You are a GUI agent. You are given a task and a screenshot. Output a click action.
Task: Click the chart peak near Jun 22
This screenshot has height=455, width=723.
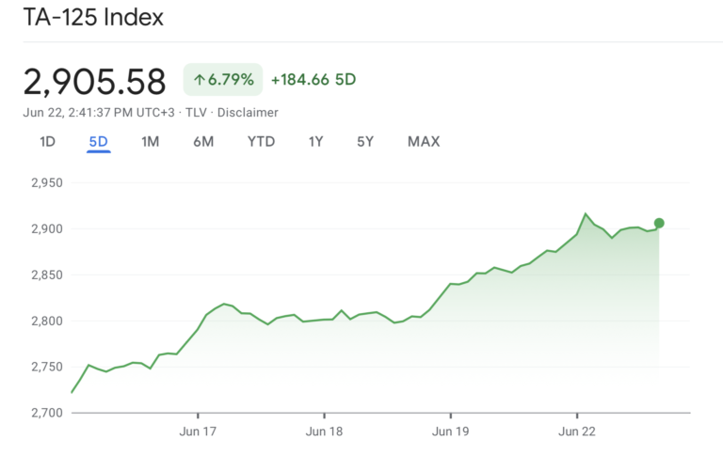pyautogui.click(x=586, y=214)
